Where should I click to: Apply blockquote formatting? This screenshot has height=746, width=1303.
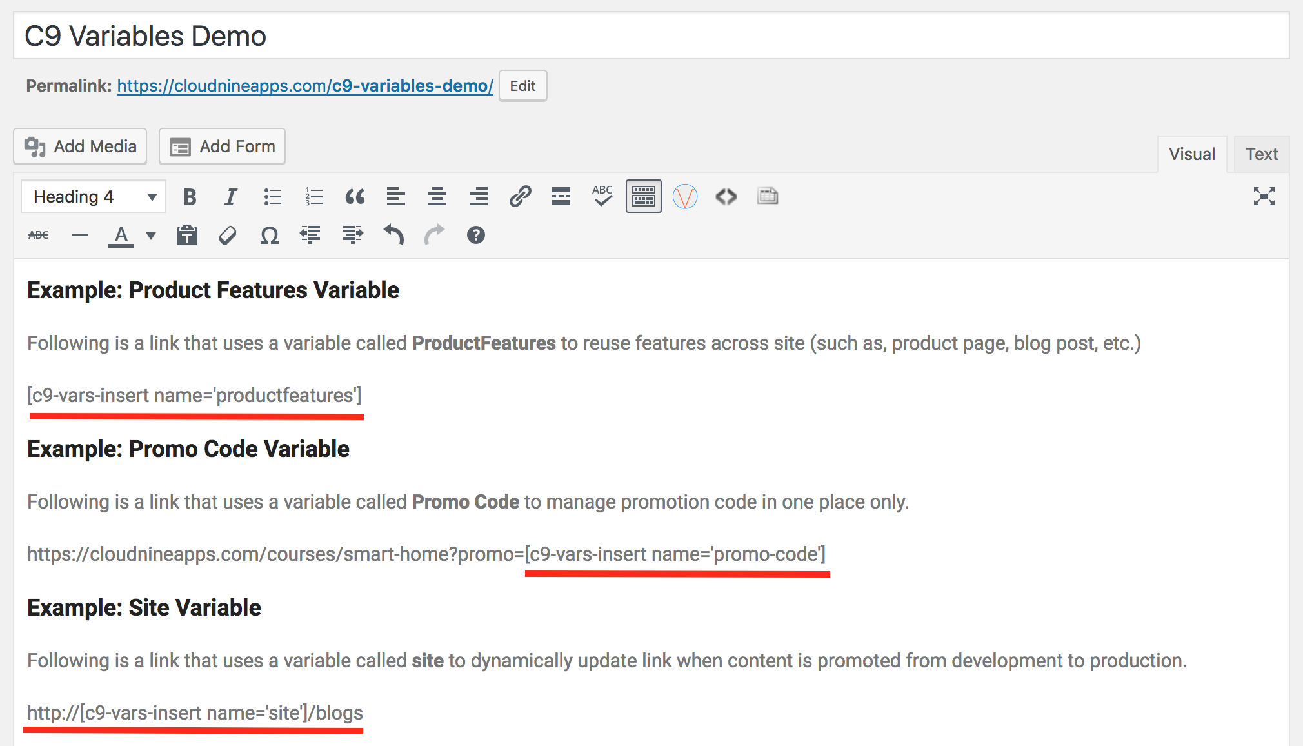tap(355, 197)
